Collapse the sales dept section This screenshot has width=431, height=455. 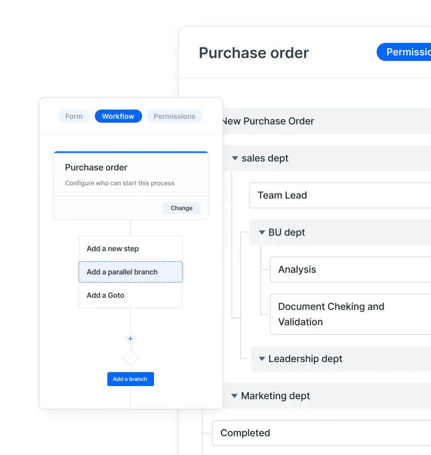click(235, 158)
